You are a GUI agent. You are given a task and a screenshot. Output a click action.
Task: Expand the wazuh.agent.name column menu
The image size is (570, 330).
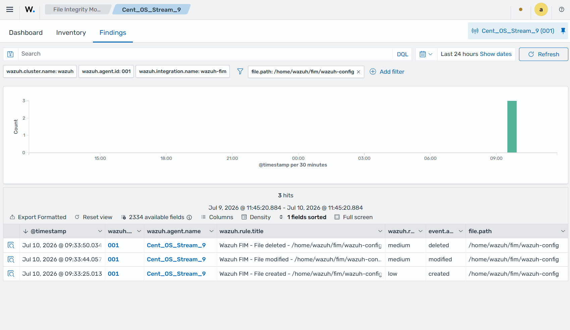click(211, 231)
